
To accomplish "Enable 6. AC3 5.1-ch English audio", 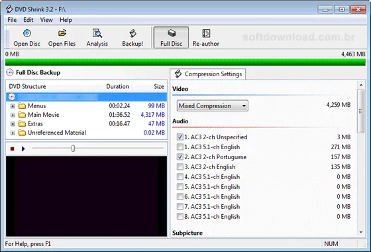I will 180,196.
